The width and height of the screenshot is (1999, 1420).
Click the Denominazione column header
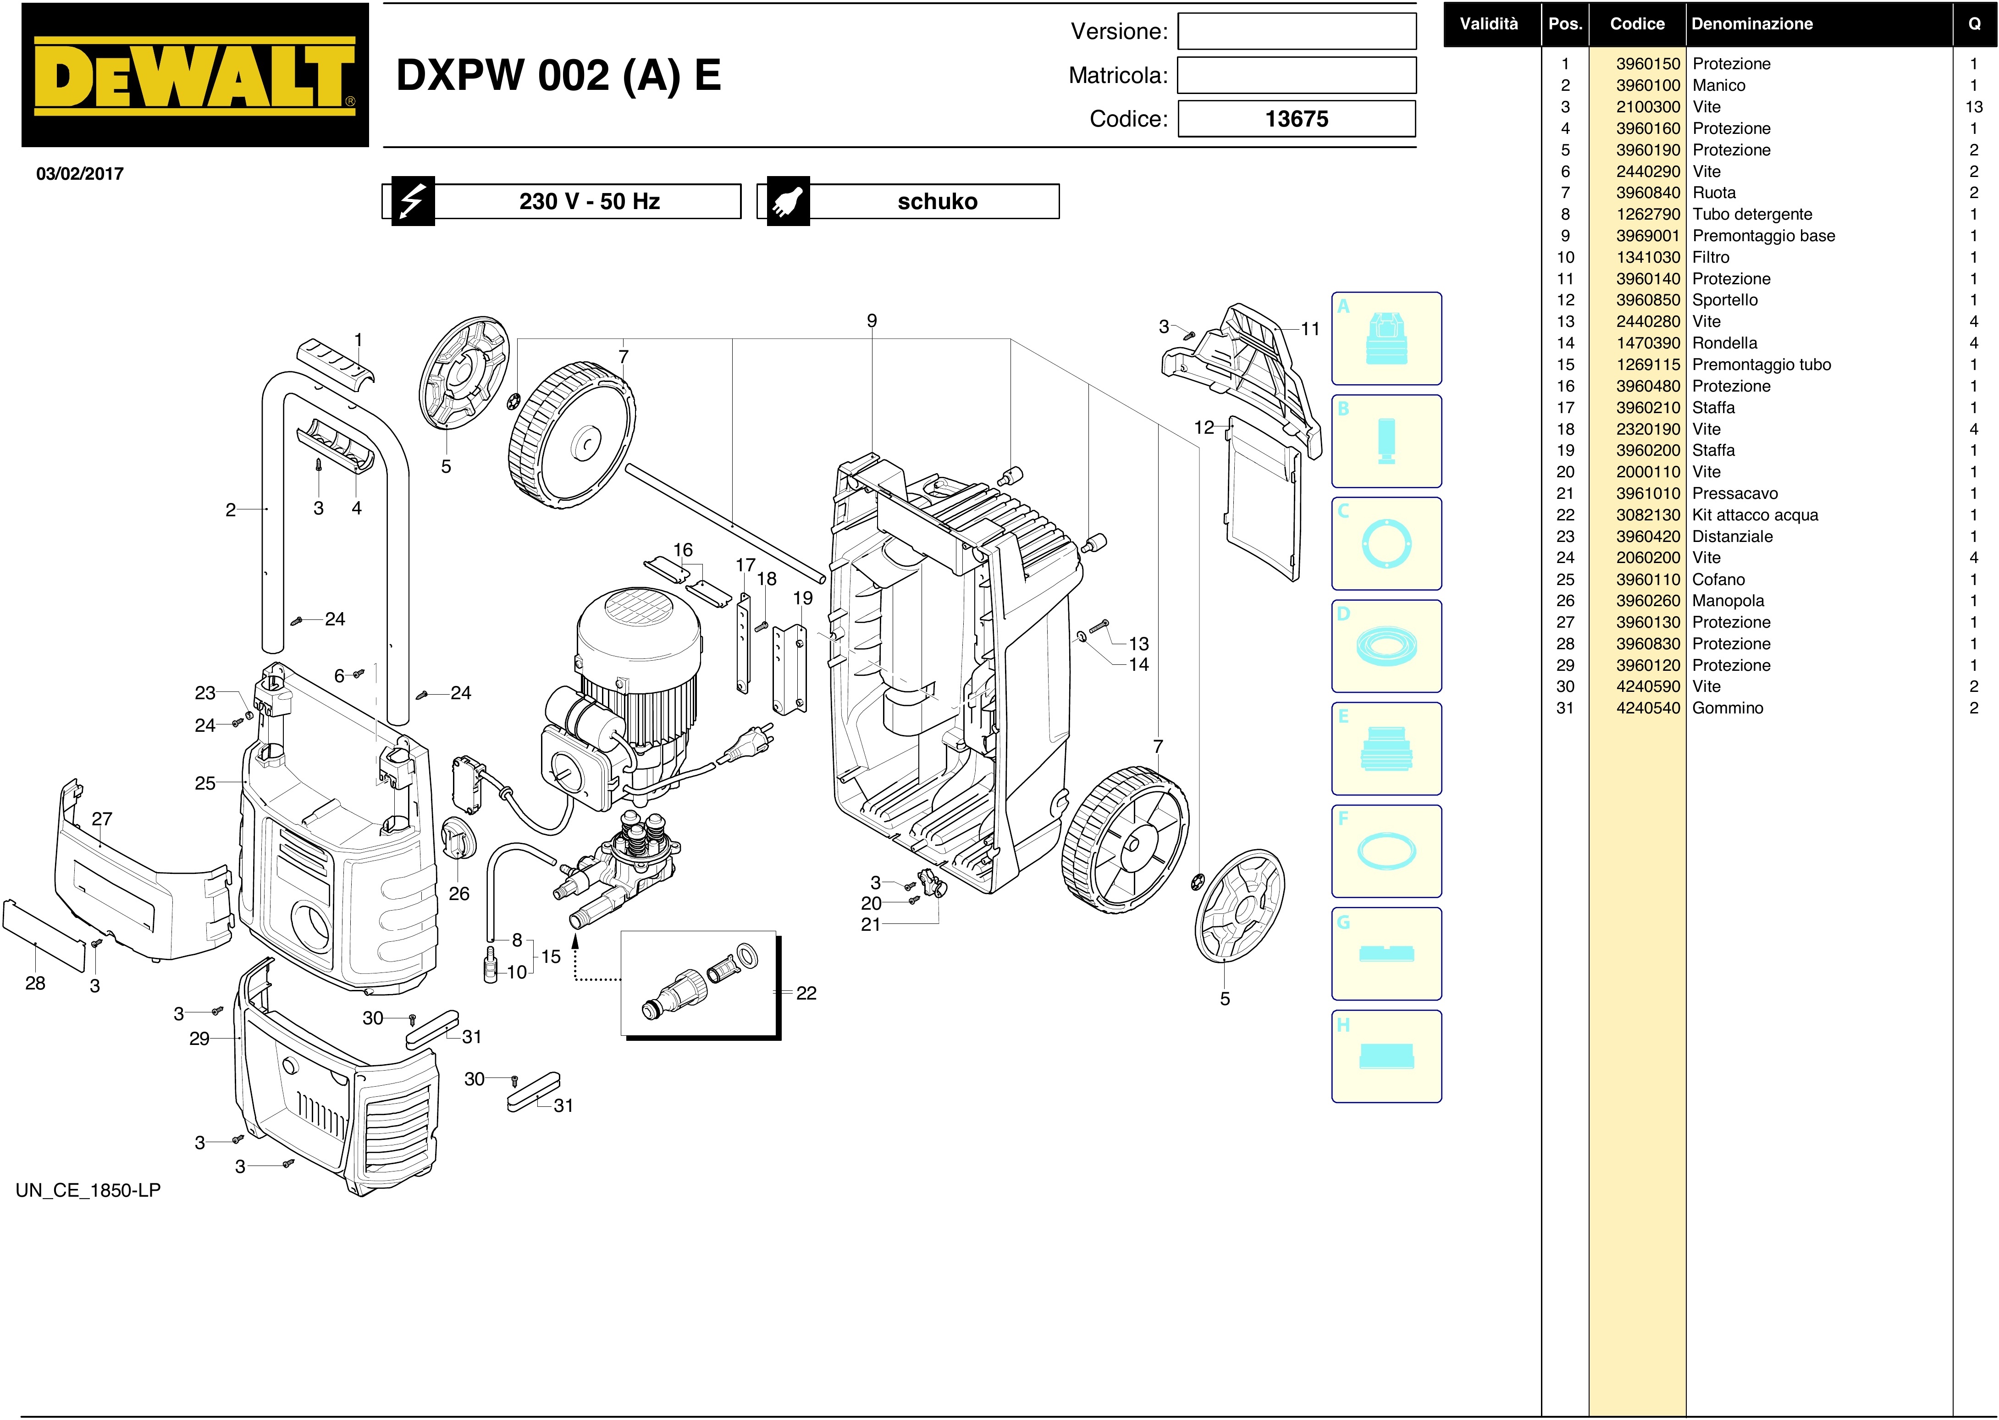point(1751,23)
